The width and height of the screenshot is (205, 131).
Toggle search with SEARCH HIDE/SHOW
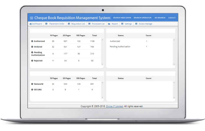122,18
